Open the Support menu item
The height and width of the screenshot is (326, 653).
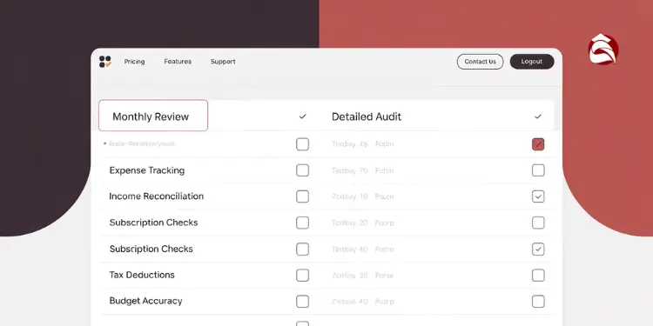click(x=223, y=62)
